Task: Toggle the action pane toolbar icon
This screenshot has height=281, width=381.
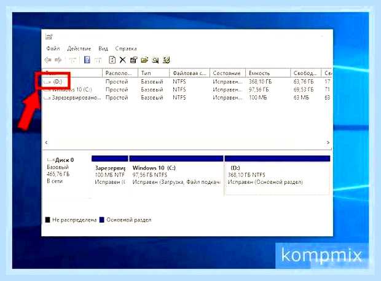Action: [x=98, y=60]
